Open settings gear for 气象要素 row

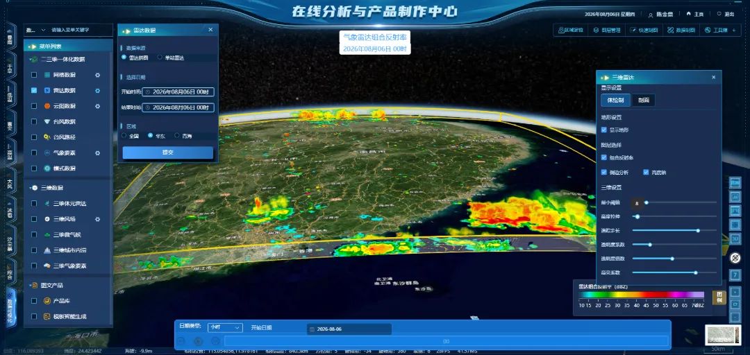pyautogui.click(x=98, y=153)
